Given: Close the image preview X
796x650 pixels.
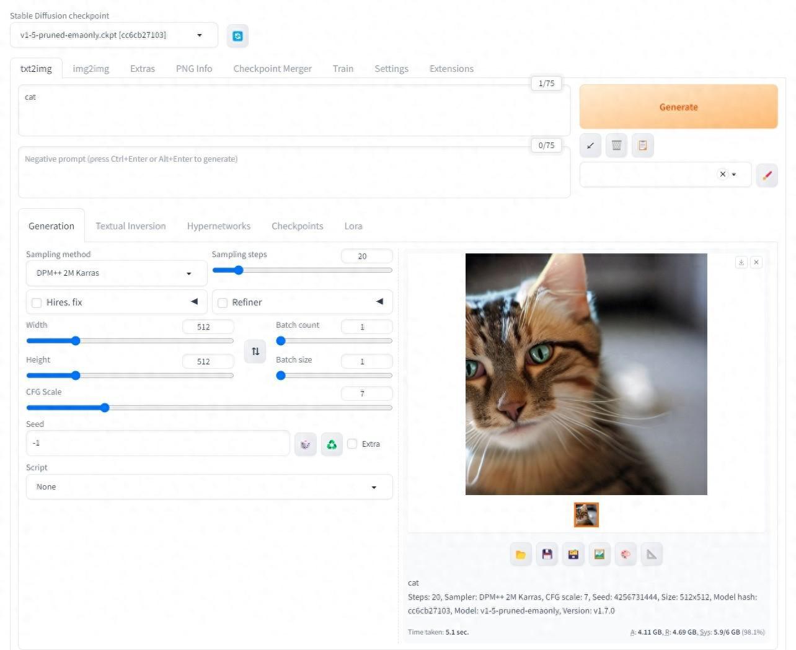Looking at the screenshot, I should pyautogui.click(x=756, y=262).
